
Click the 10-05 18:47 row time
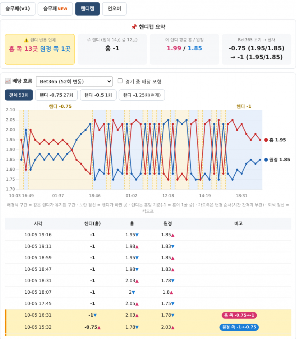coord(38,269)
